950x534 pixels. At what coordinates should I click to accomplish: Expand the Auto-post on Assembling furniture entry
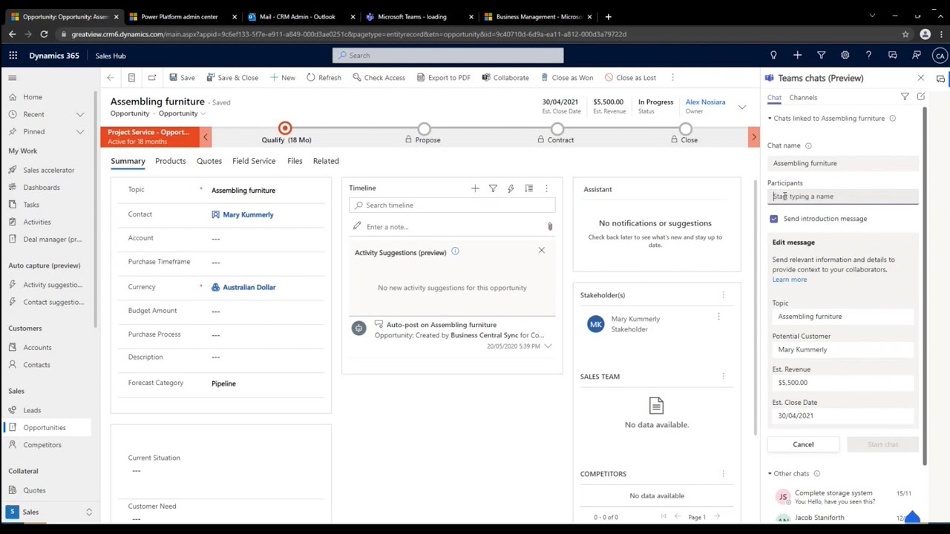click(548, 346)
